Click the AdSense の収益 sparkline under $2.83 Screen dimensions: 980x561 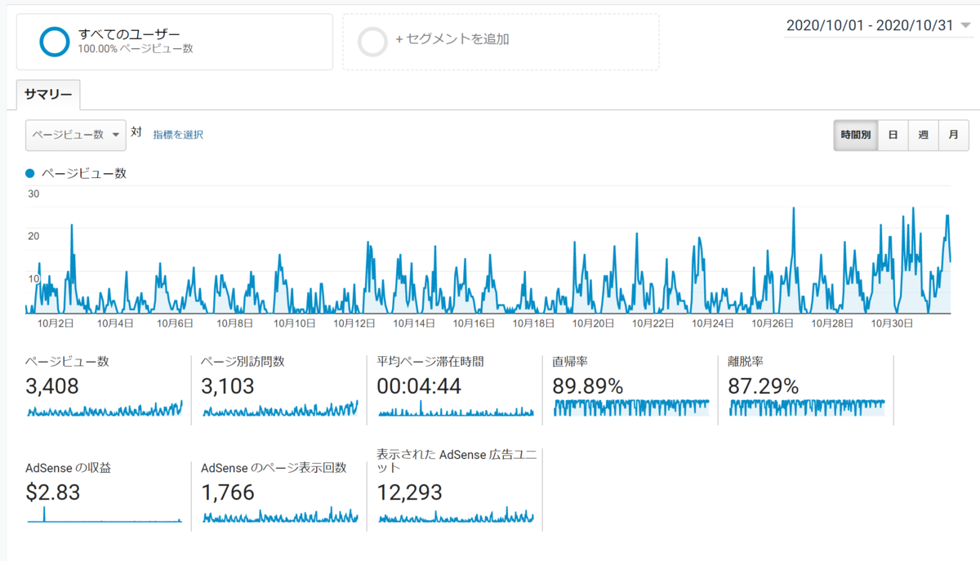[105, 514]
